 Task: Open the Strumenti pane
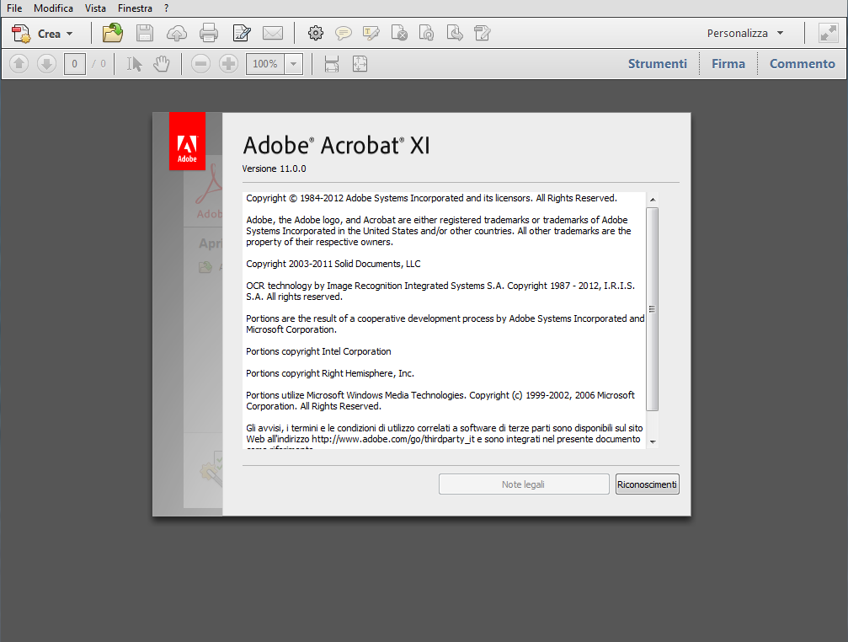click(x=657, y=64)
